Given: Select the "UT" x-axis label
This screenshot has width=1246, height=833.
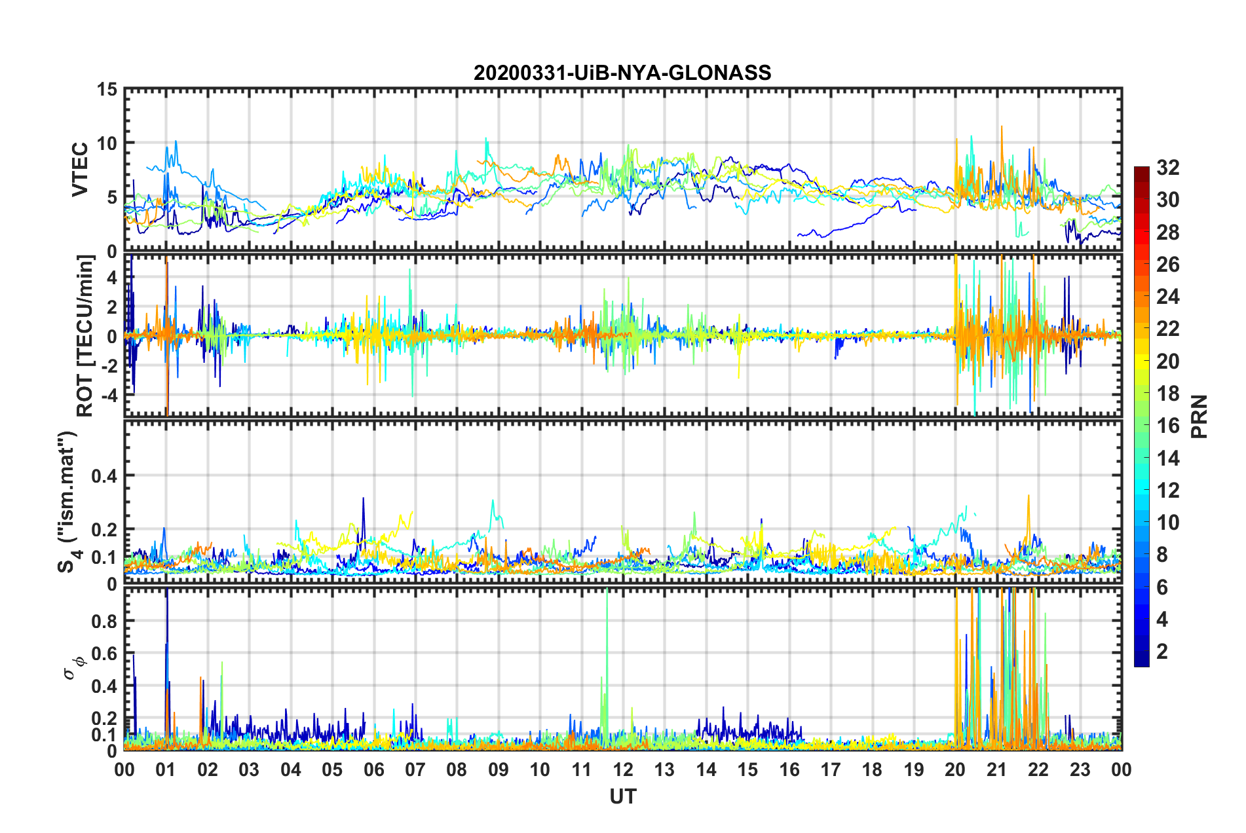Looking at the screenshot, I should 623,796.
